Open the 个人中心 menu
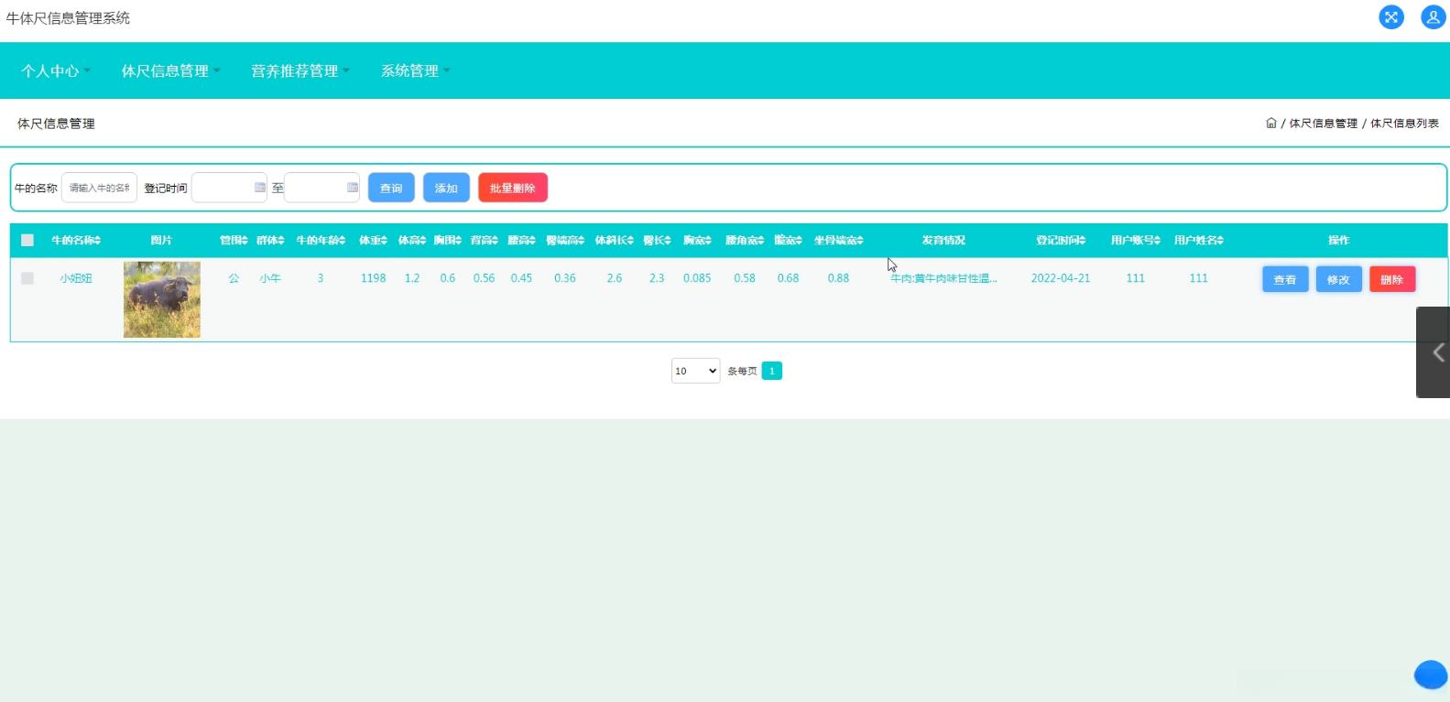Viewport: 1450px width, 702px height. [x=56, y=70]
